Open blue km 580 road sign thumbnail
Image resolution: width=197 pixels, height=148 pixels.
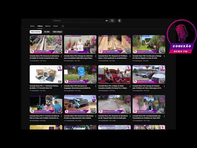[80, 74]
